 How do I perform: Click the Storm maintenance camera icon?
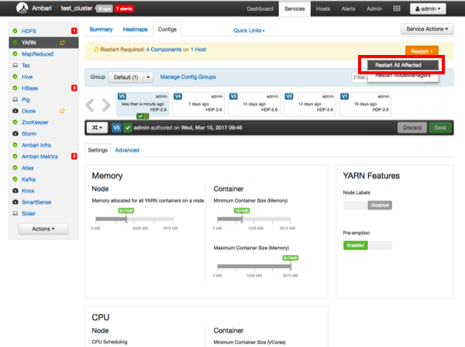pos(15,134)
